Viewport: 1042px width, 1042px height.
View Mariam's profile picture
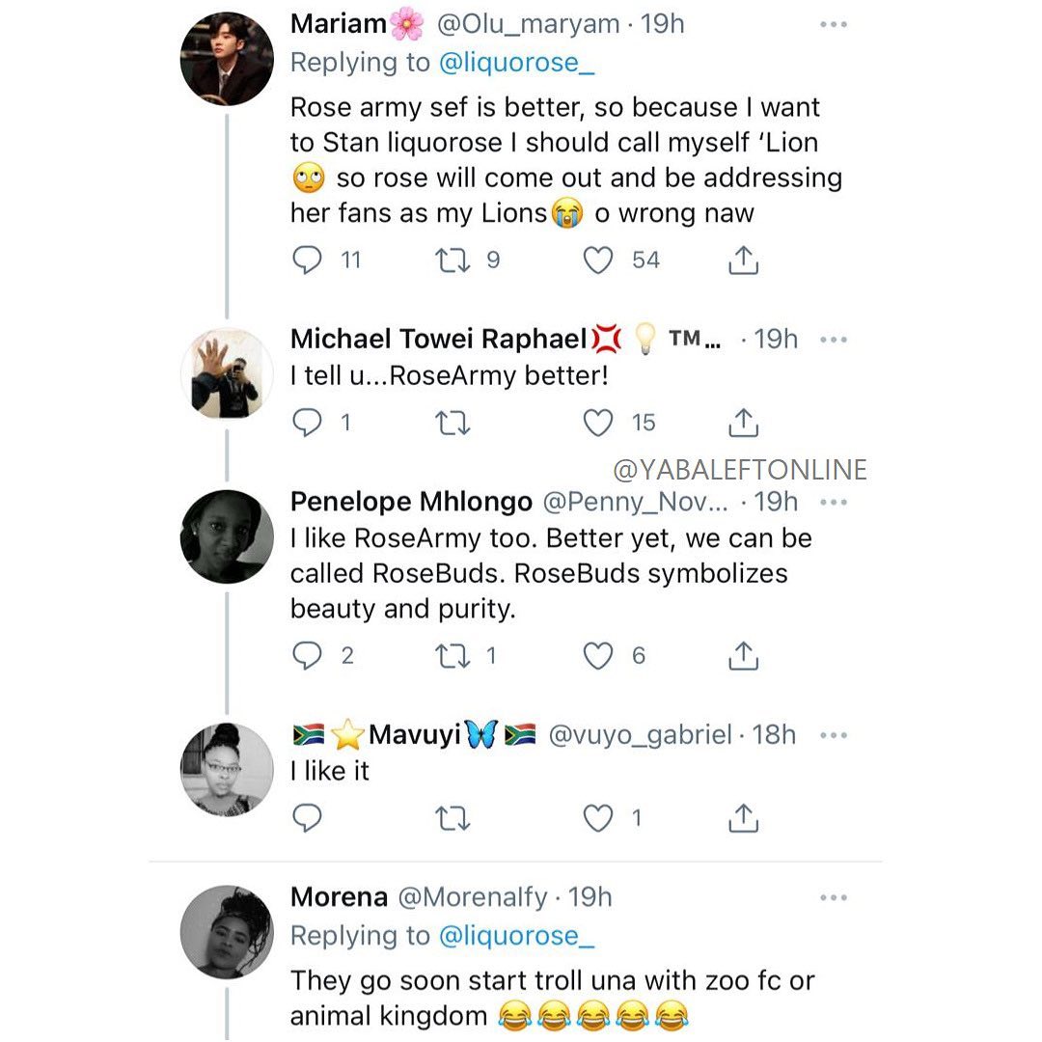pos(227,60)
